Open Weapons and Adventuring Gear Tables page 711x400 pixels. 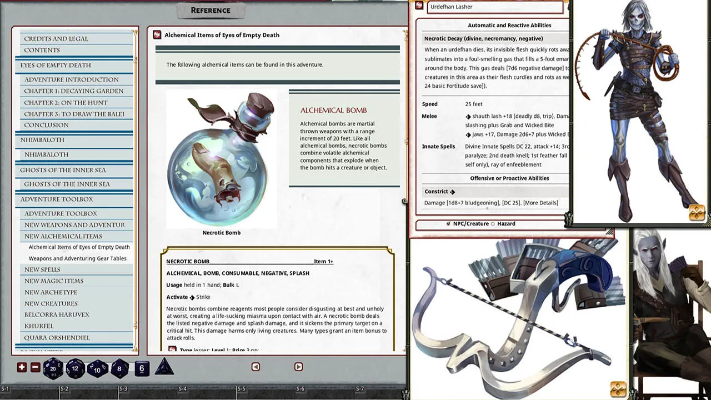(x=78, y=258)
